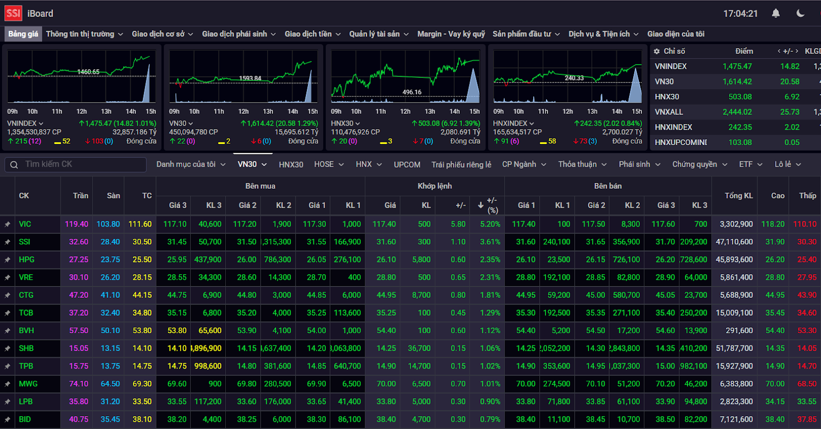821x429 pixels.
Task: Open Giao diện của tôi
Action: (x=676, y=34)
